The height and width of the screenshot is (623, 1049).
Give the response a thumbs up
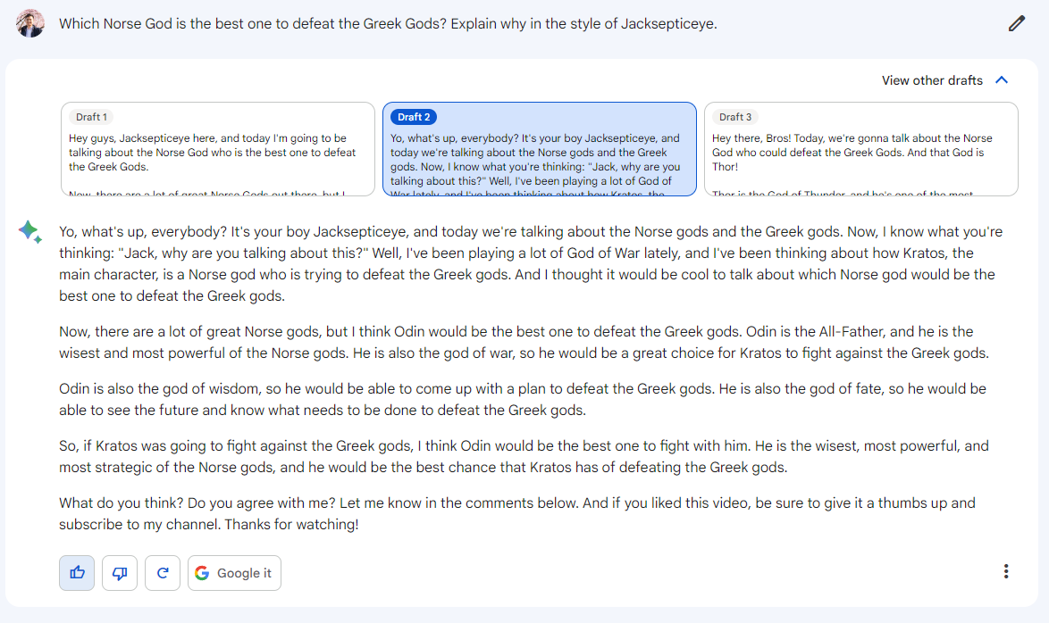point(77,573)
